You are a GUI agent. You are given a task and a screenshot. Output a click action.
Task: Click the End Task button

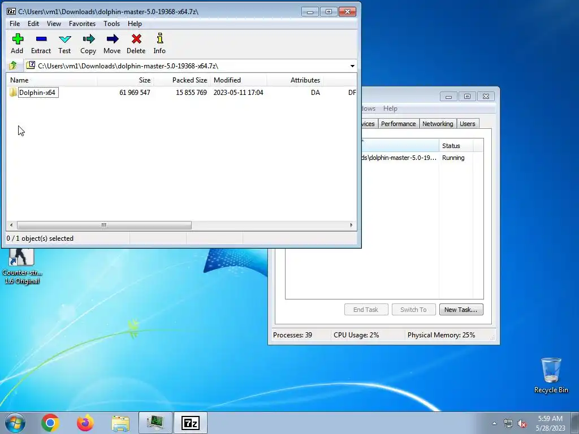click(x=366, y=310)
